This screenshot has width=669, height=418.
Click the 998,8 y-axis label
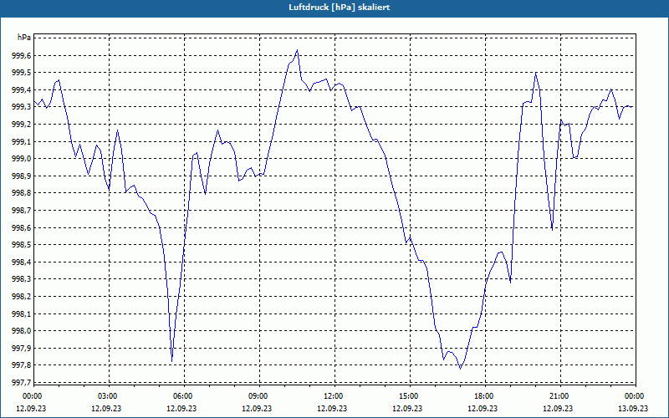22,193
